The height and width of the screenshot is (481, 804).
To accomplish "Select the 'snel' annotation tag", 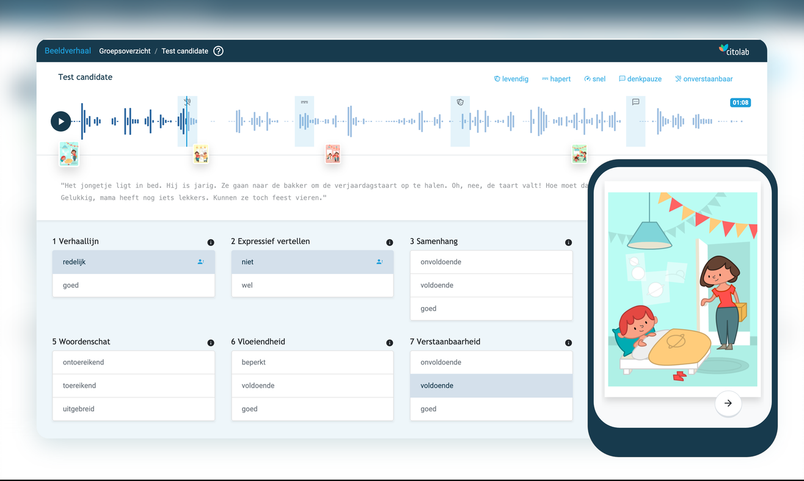I will (x=594, y=79).
